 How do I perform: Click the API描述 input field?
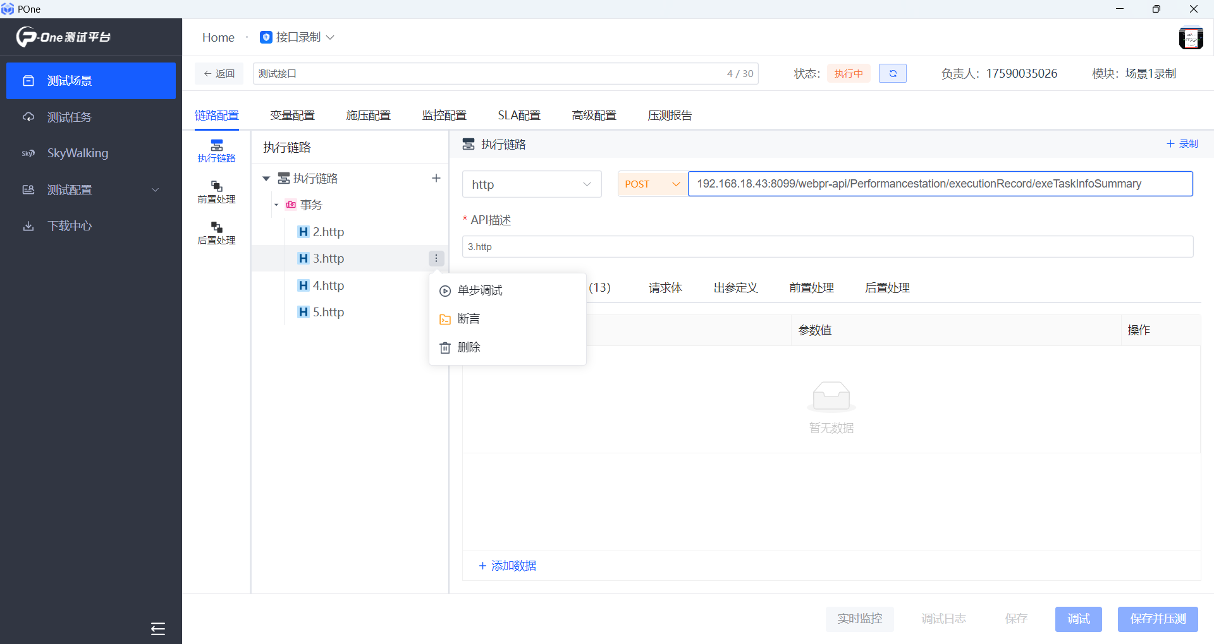[x=827, y=247]
